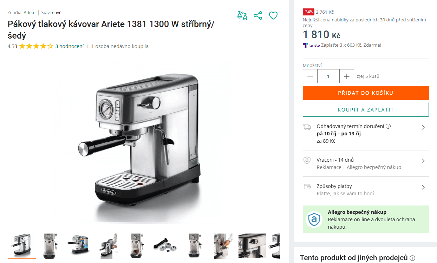The image size is (437, 263).
Task: Add product to favorites with heart icon
Action: pyautogui.click(x=273, y=15)
